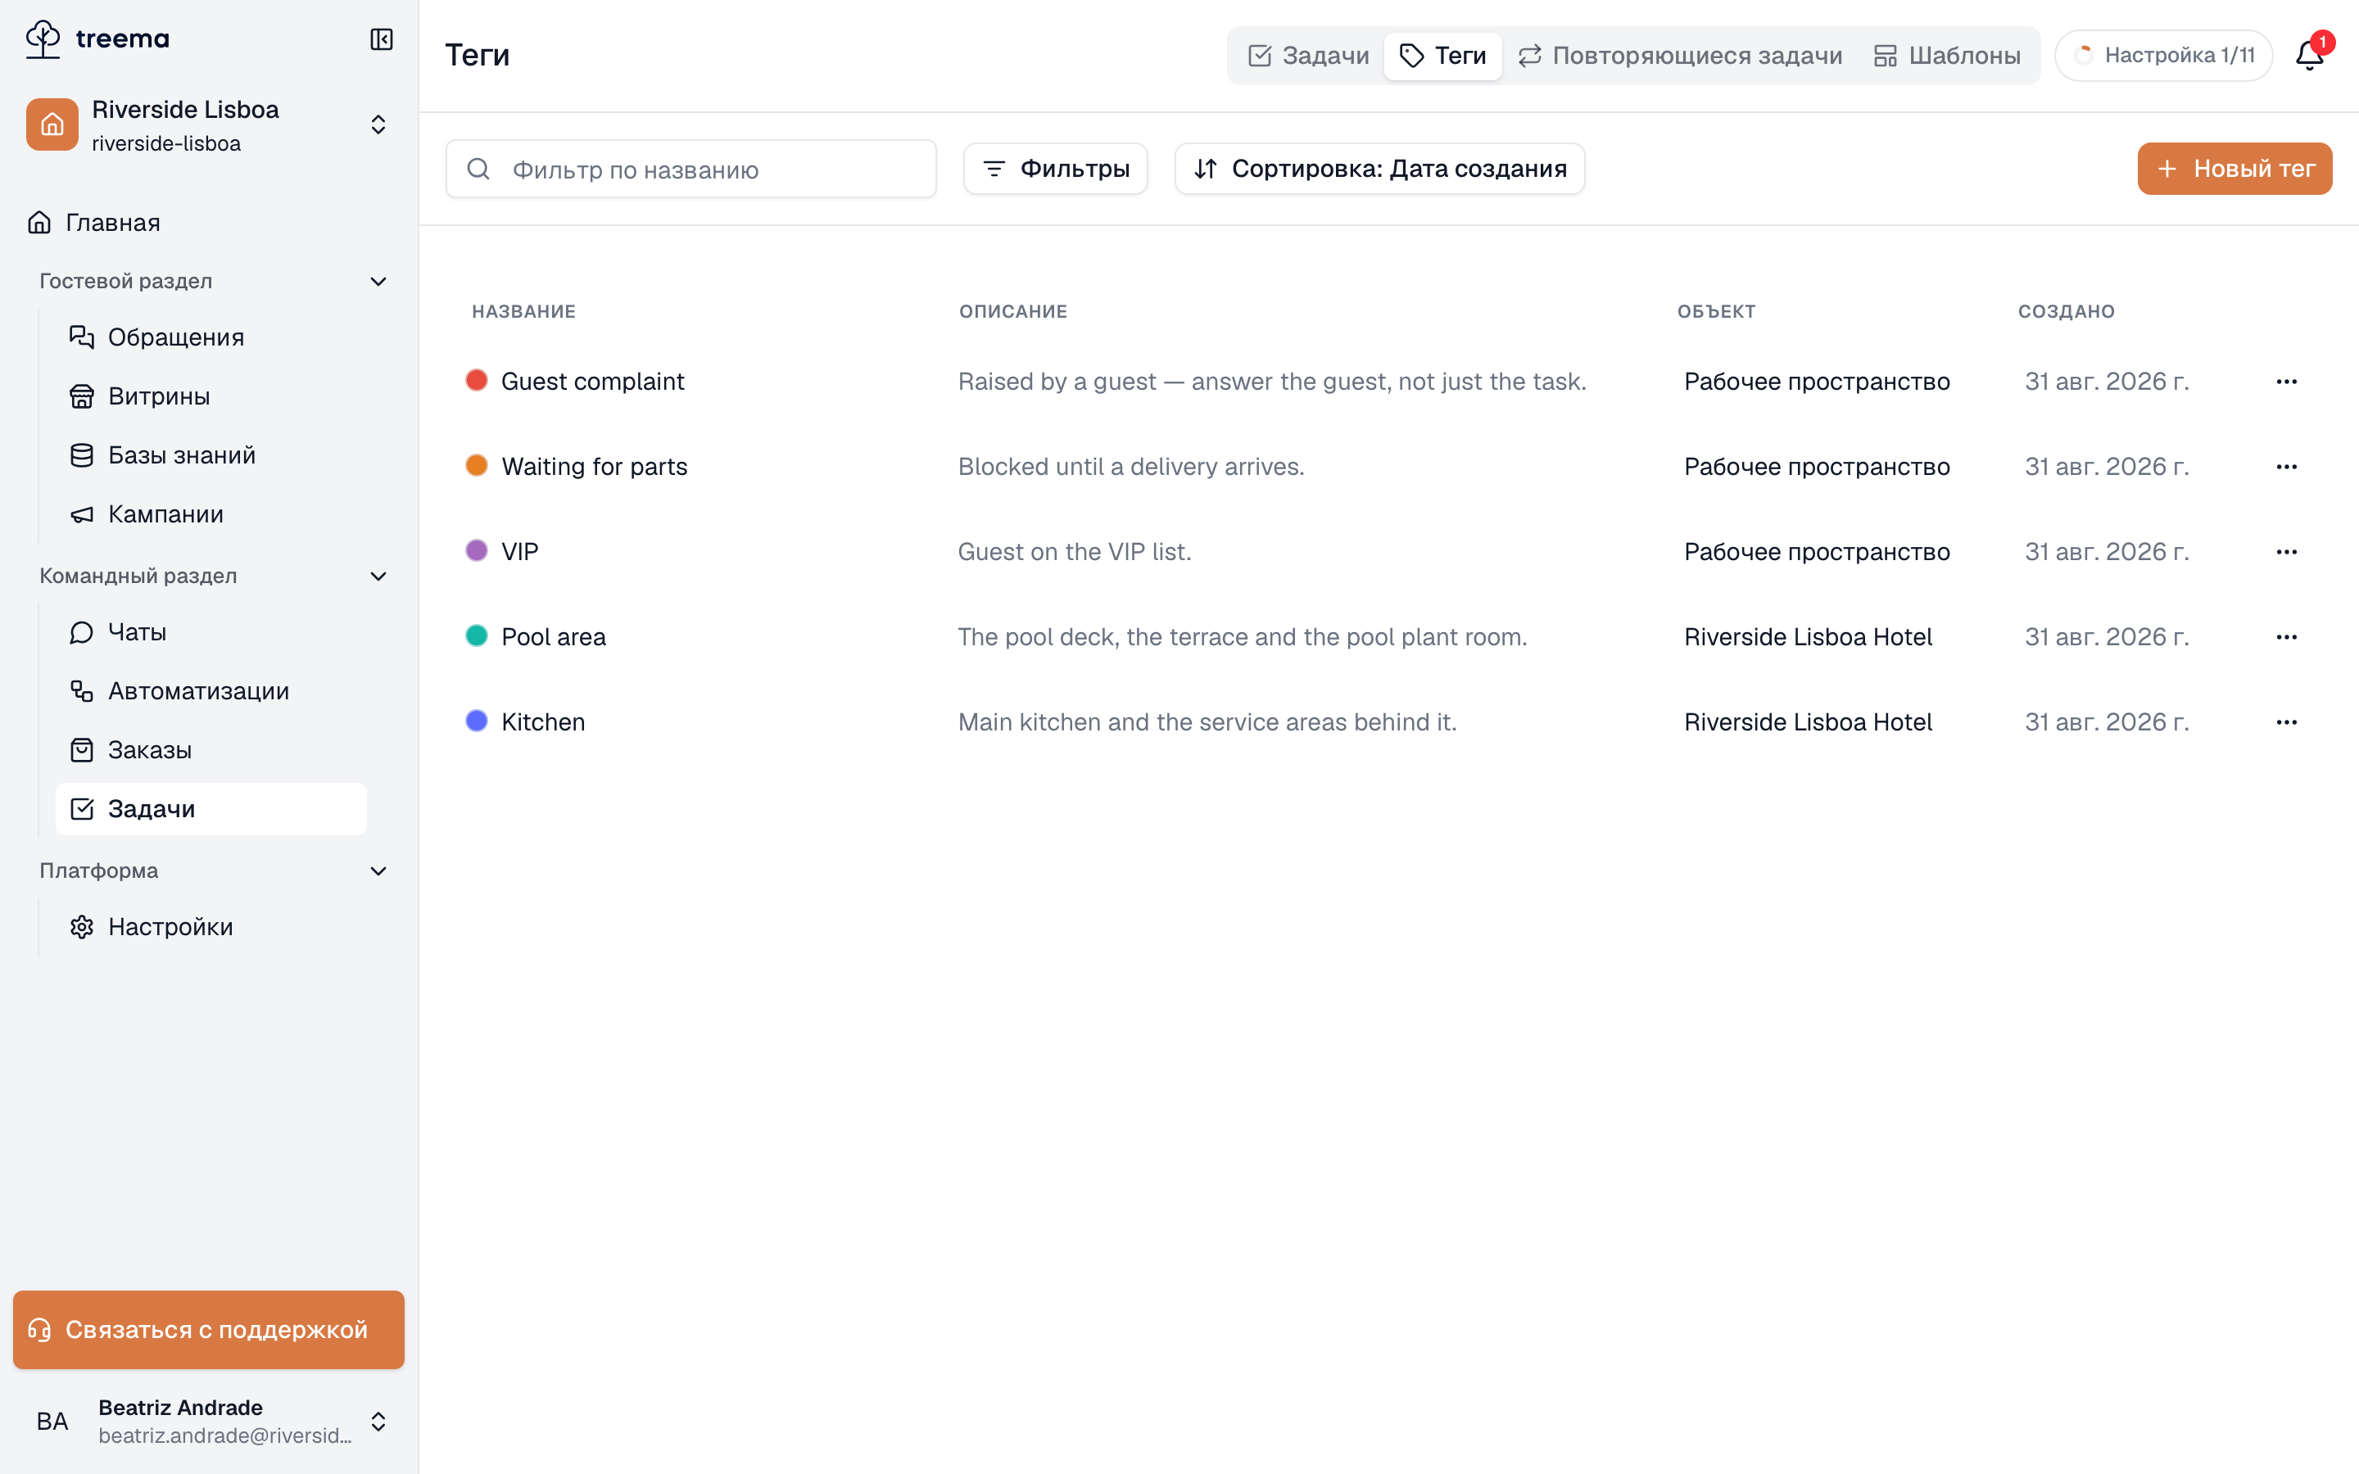Switch to the Задачи tab
The width and height of the screenshot is (2359, 1474).
tap(1308, 56)
